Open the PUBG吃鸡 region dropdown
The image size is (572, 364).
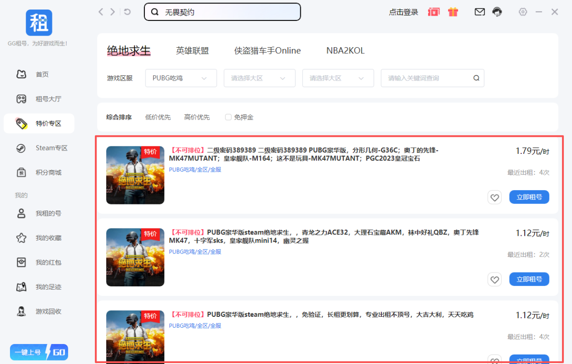point(181,78)
